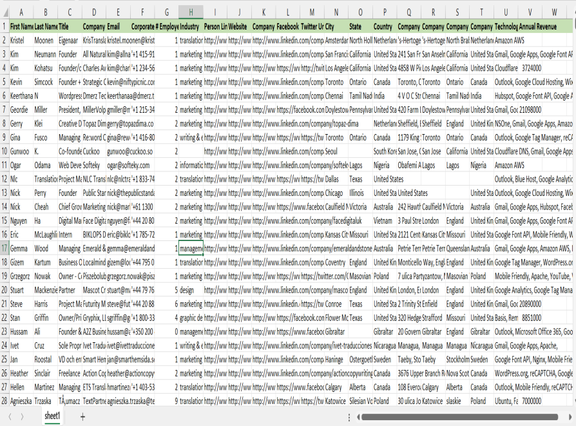Select the 'Keerthana' first name cell
This screenshot has width=576, height=426.
[21, 96]
